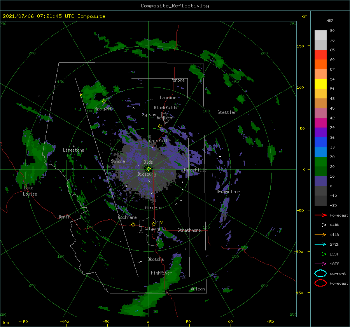This screenshot has height=327, width=350.
Task: Click the red 65 dBZ color swatch
Action: click(x=320, y=54)
